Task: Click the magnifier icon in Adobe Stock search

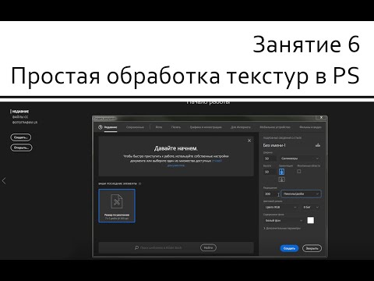Action: [x=136, y=247]
